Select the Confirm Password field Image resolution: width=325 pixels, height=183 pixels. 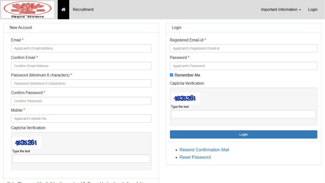[81, 101]
